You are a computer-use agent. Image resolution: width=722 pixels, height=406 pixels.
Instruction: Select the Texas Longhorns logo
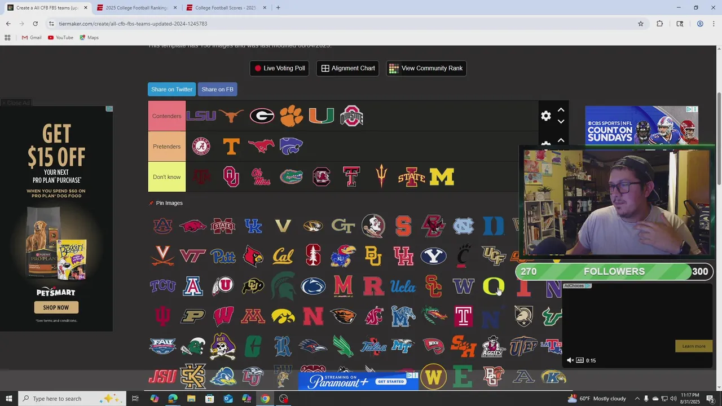click(x=231, y=116)
